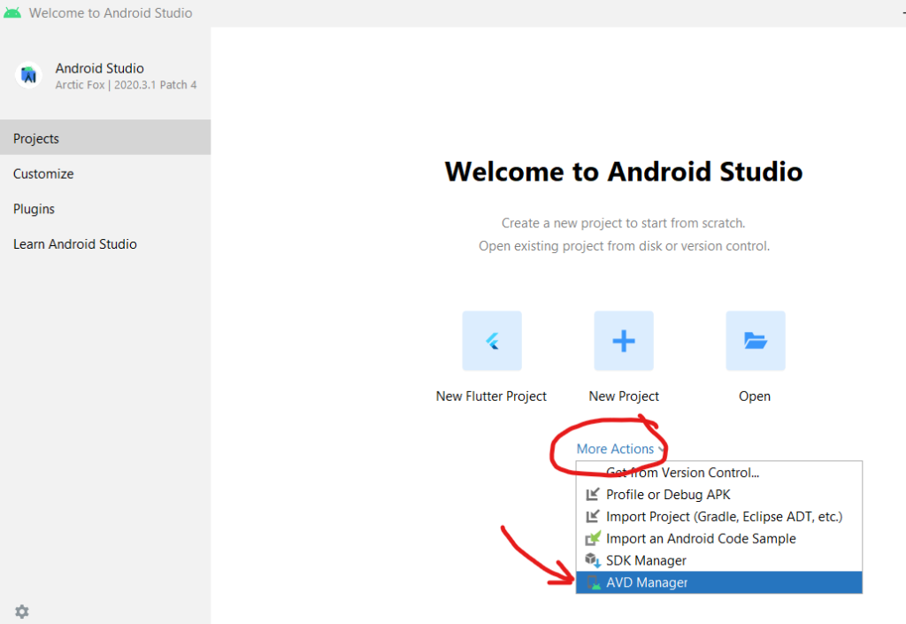This screenshot has width=906, height=624.
Task: Select Profile or Debug APK
Action: point(668,495)
